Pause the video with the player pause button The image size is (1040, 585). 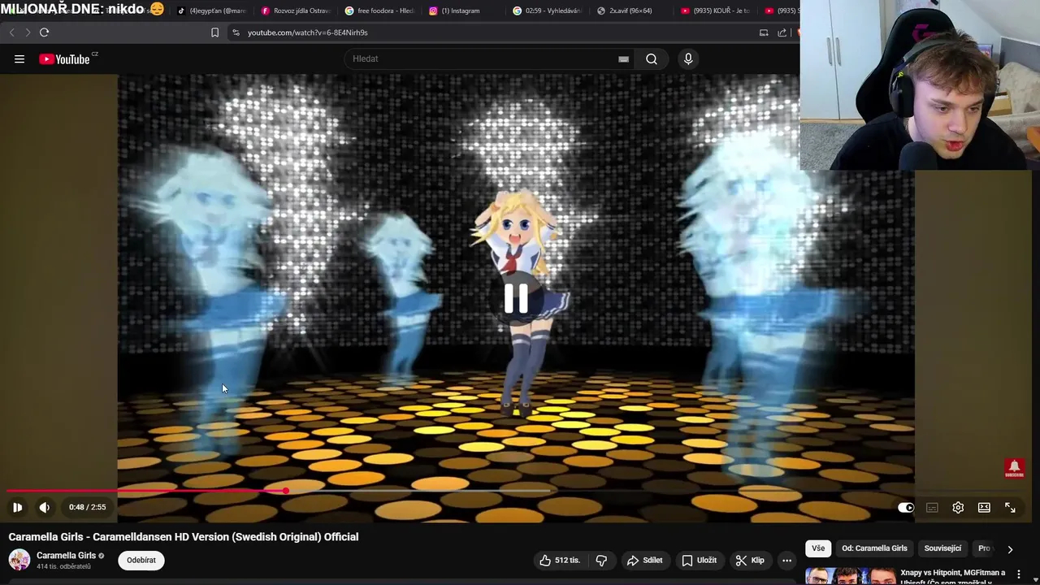[x=17, y=507]
